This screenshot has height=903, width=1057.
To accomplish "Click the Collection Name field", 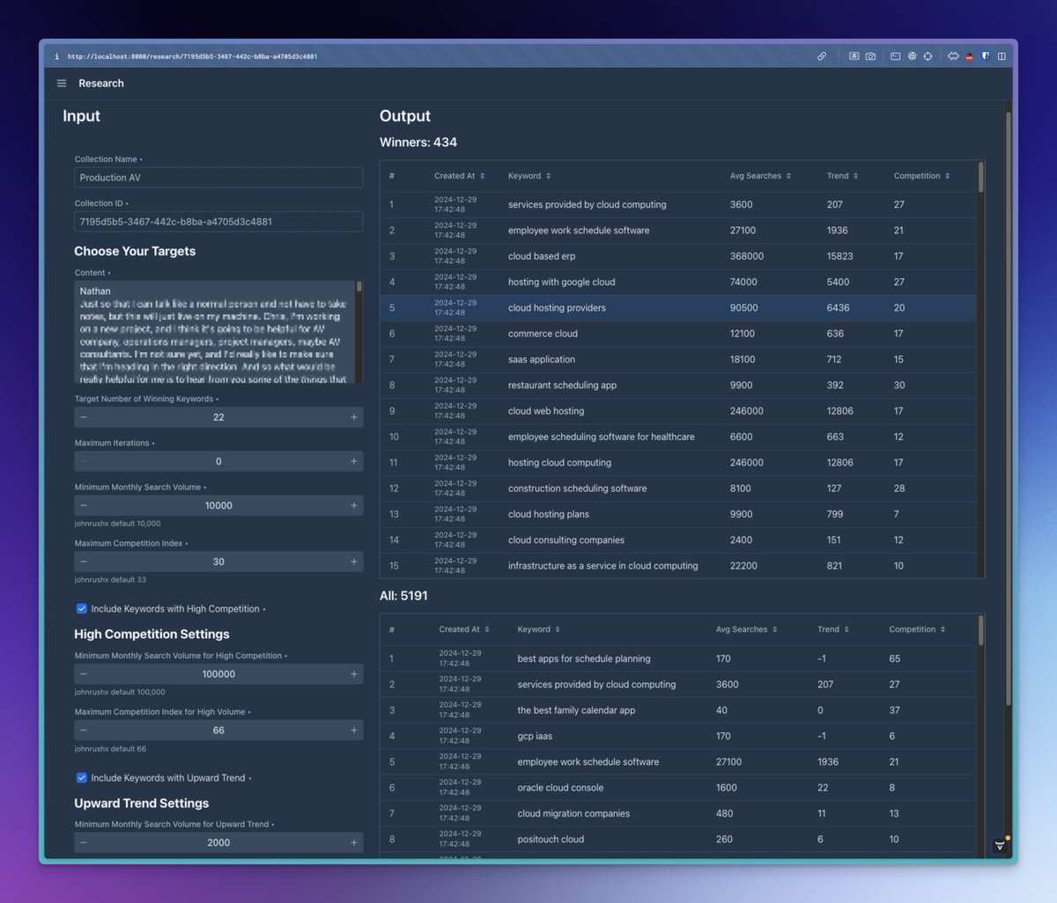I will [218, 178].
